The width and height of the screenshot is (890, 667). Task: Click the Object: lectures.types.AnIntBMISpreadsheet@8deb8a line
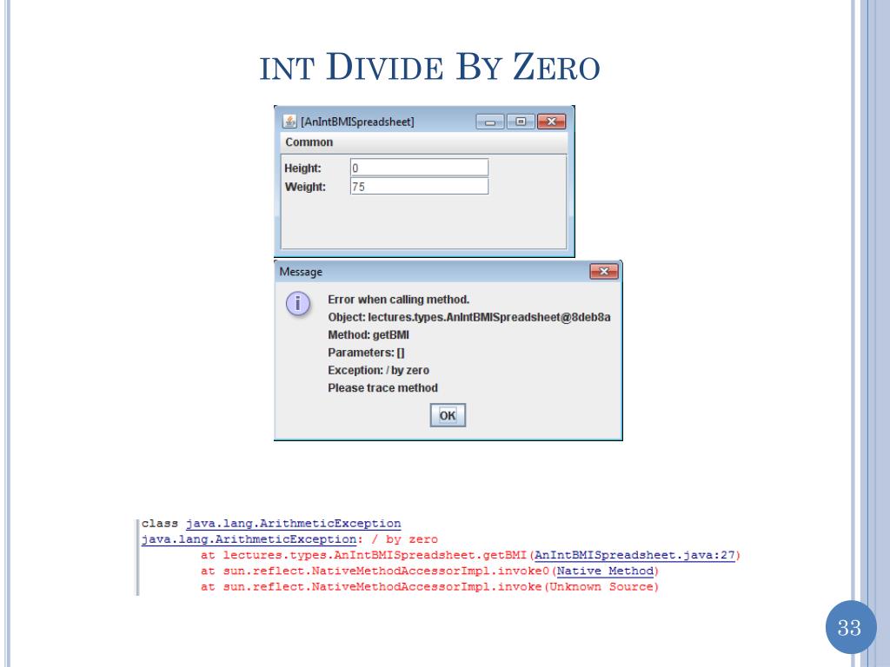point(469,317)
